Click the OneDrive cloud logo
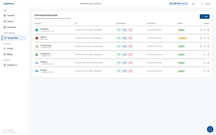216x135 pixels. [x=37, y=63]
